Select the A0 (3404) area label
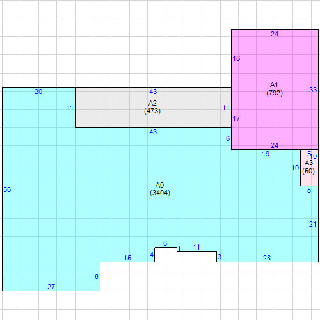This screenshot has height=320, width=320. pos(160,189)
